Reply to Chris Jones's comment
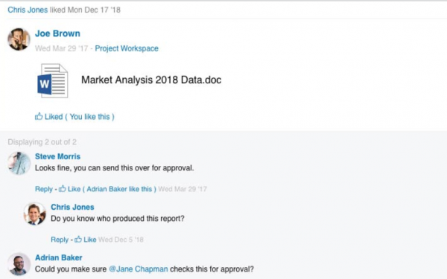This screenshot has height=279, width=447. [60, 240]
